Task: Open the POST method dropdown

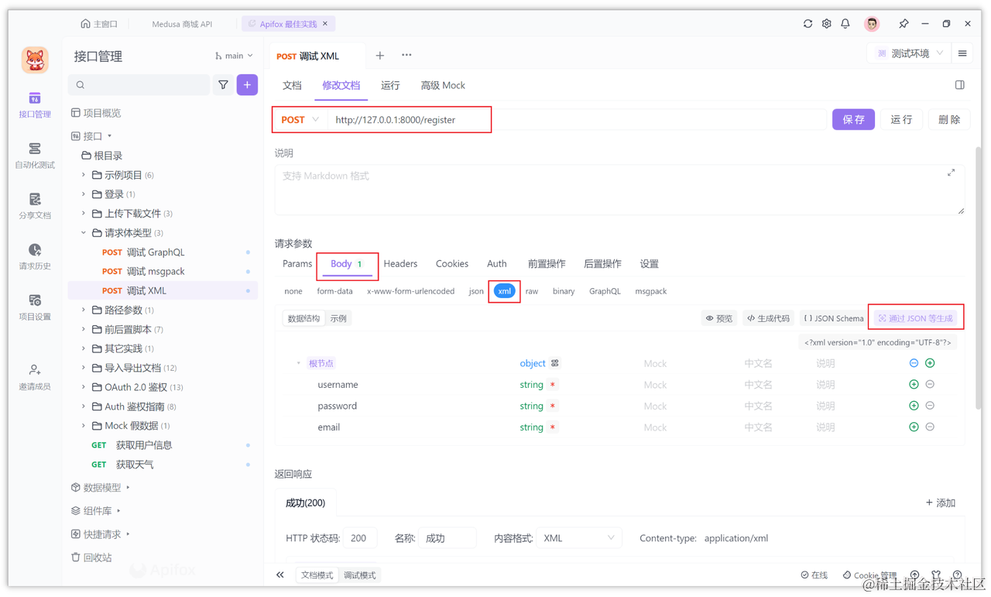Action: pos(300,120)
